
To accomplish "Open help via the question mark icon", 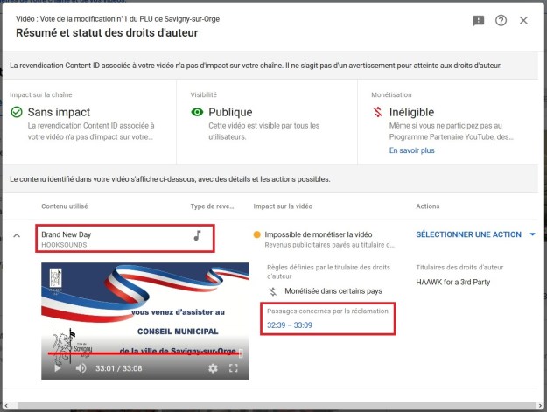I will 501,21.
